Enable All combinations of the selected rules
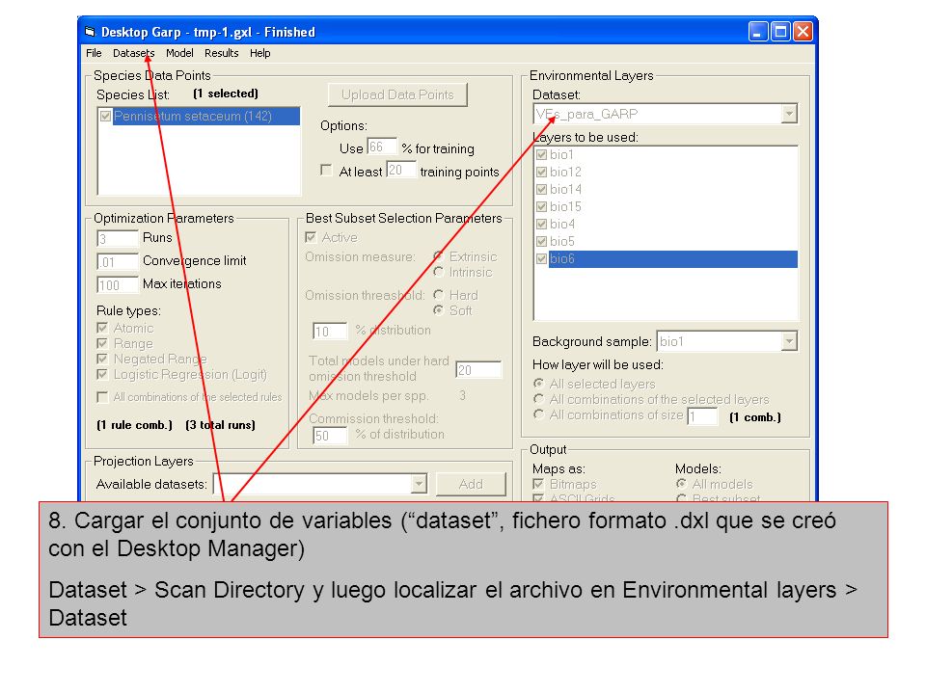This screenshot has height=694, width=926. coord(102,396)
